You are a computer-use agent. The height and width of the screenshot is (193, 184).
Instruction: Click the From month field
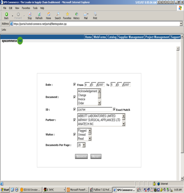[87, 85]
